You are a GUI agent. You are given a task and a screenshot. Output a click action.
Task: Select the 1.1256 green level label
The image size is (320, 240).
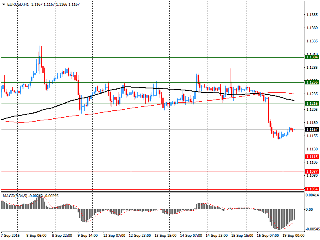pos(312,82)
